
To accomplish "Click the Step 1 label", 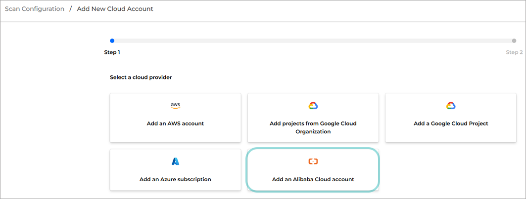I will [112, 52].
